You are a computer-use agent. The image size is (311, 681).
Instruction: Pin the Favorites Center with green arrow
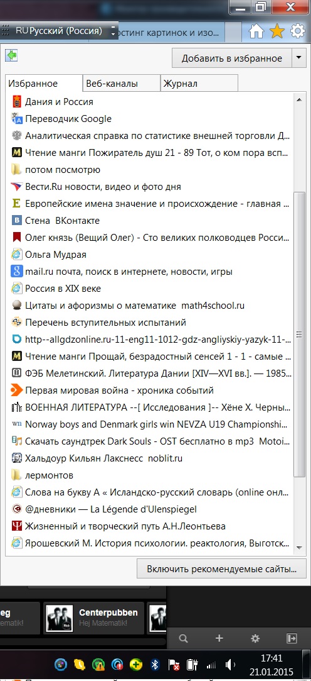tap(11, 55)
